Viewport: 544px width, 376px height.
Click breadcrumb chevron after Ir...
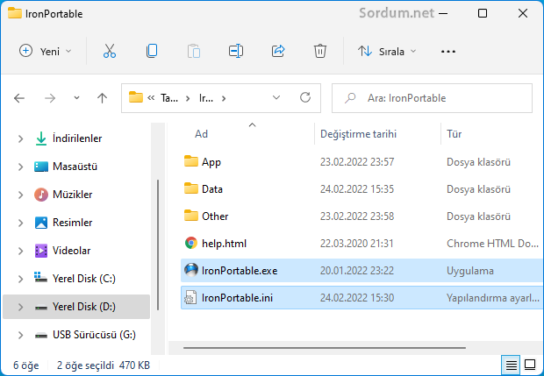[x=224, y=98]
